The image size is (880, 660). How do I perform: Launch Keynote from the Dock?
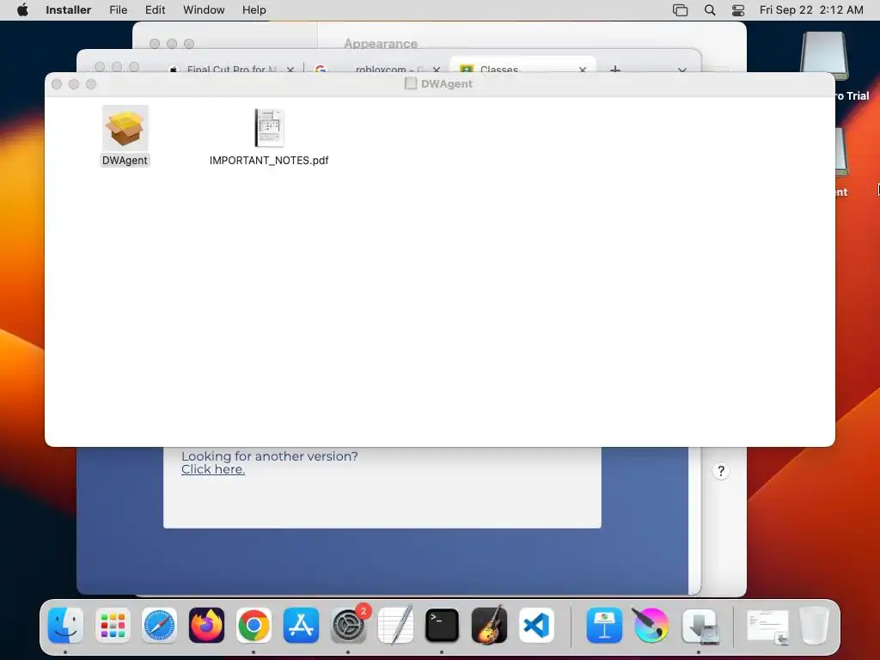[x=604, y=626]
